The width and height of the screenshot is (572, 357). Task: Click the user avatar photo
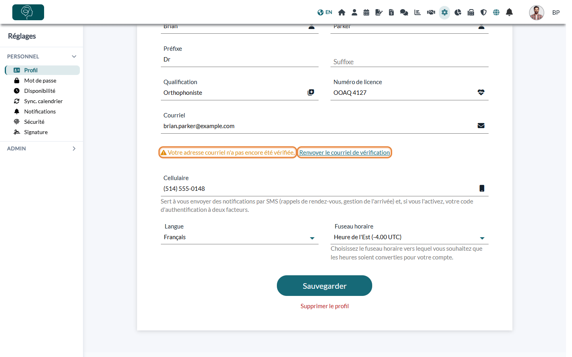[x=537, y=13]
